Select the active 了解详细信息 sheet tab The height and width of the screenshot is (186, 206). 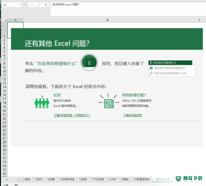coord(162,179)
